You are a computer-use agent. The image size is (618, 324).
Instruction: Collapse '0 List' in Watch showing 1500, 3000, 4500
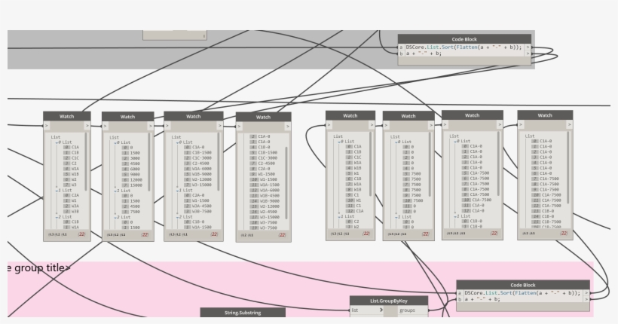tap(116, 143)
